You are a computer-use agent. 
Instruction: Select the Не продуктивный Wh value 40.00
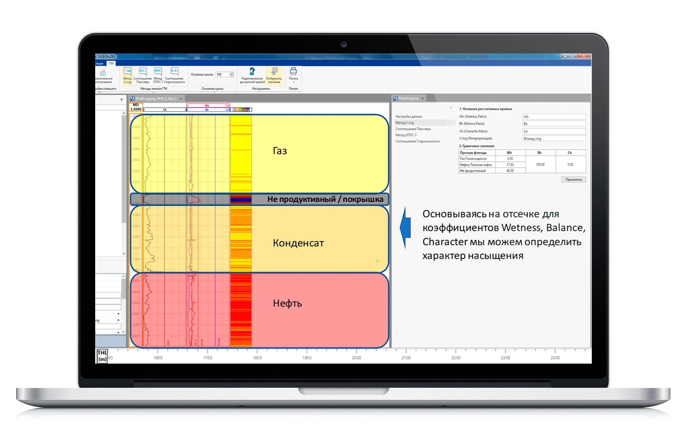coord(510,171)
